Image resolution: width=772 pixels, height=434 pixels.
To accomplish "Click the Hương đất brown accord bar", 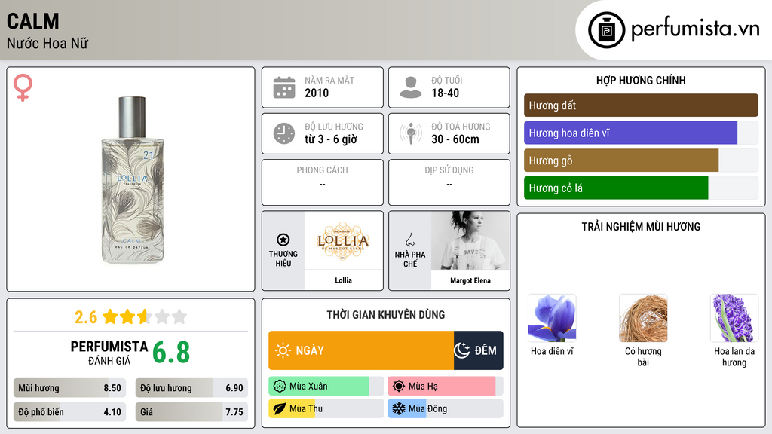I will tap(641, 105).
